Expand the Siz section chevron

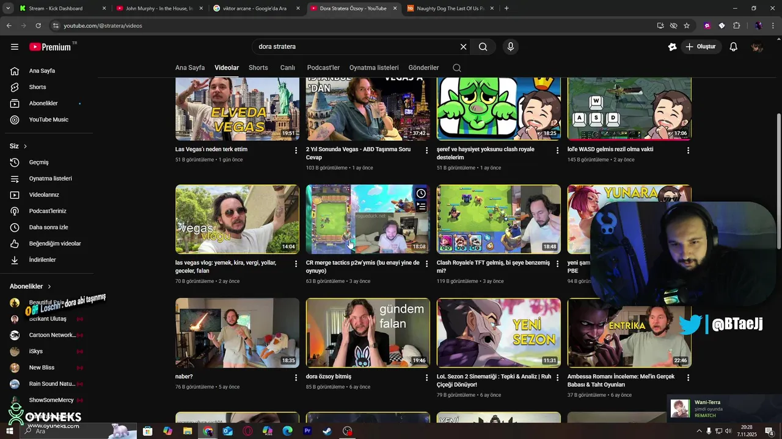[25, 146]
